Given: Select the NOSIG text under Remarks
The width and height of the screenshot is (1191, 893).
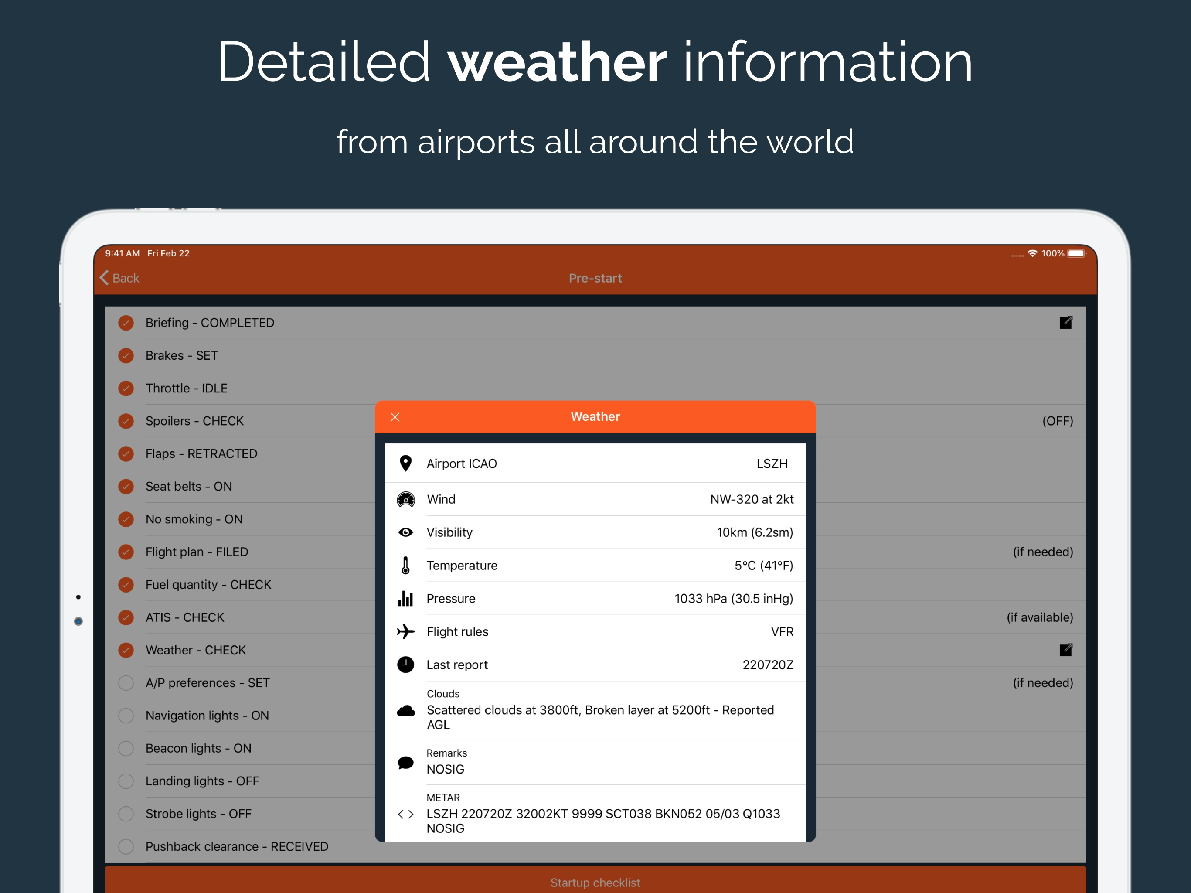Looking at the screenshot, I should tap(445, 769).
